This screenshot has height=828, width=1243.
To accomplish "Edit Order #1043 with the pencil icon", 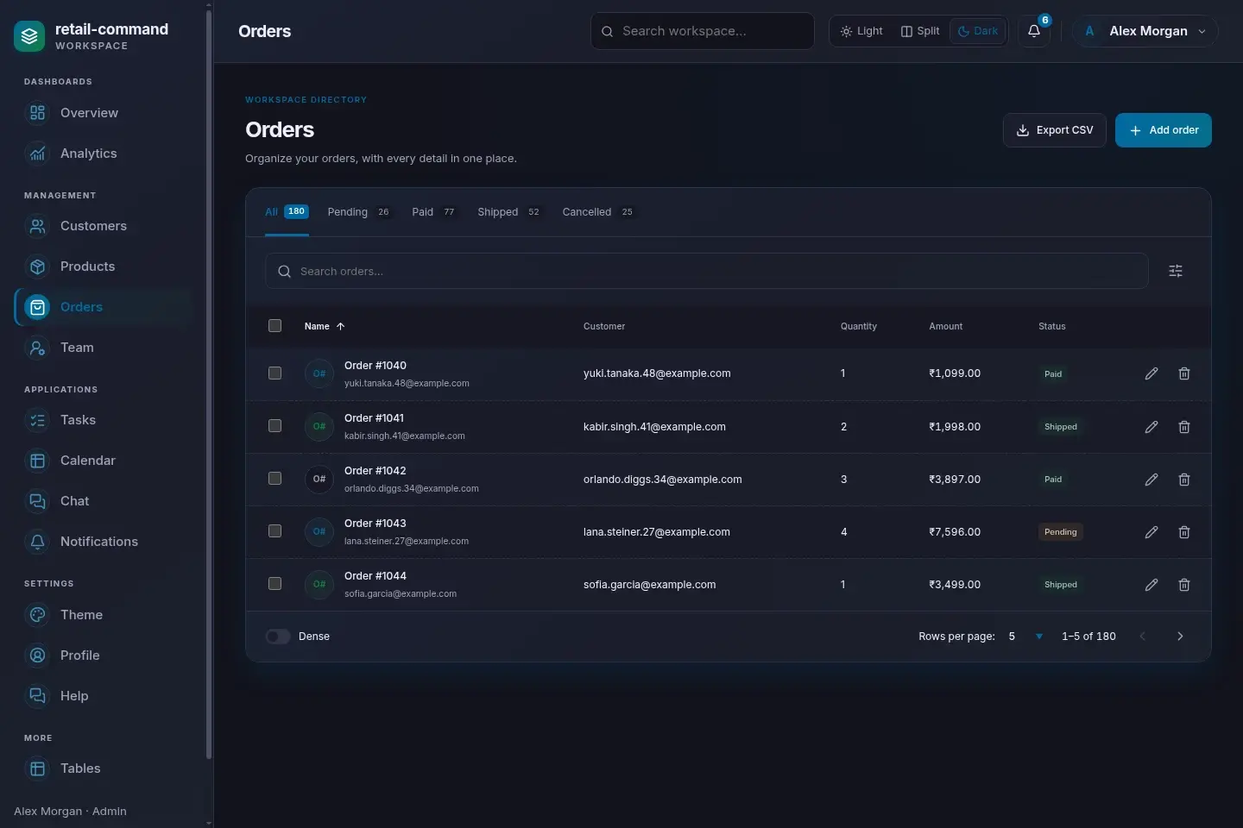I will 1152,532.
